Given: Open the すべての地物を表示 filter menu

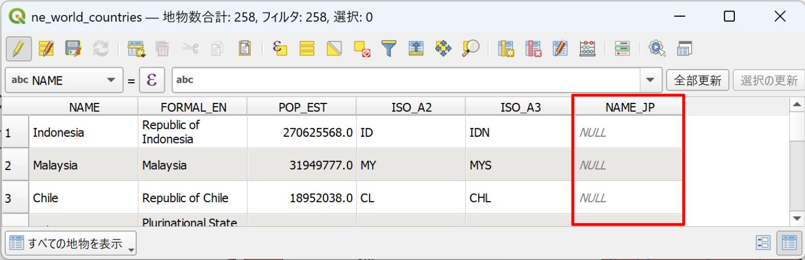Looking at the screenshot, I should (71, 243).
